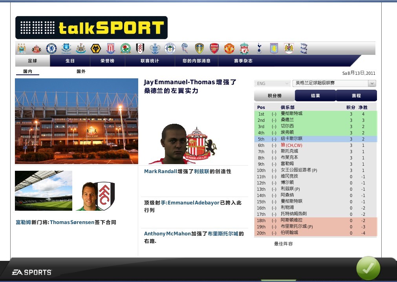View the Stadium of Light photo
The height and width of the screenshot is (282, 397).
coord(77,121)
